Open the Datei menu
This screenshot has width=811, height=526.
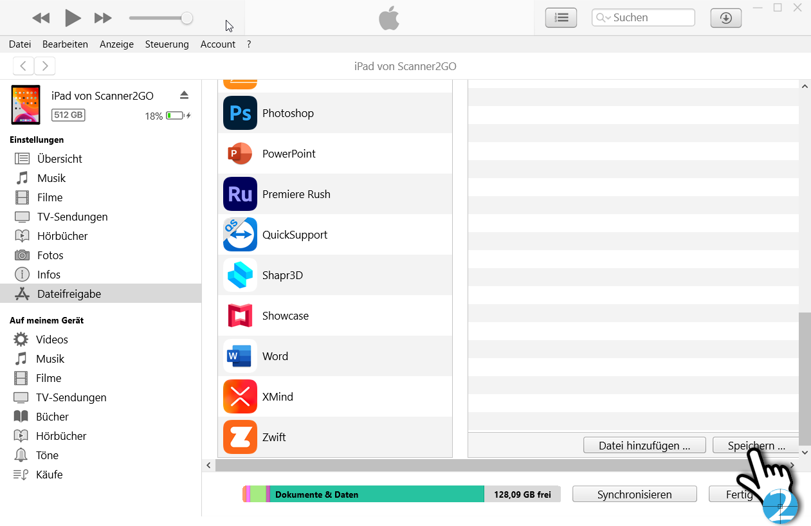20,44
